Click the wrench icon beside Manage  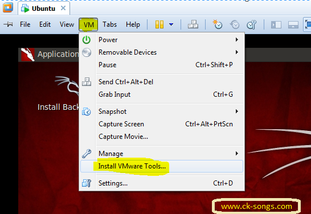click(87, 154)
